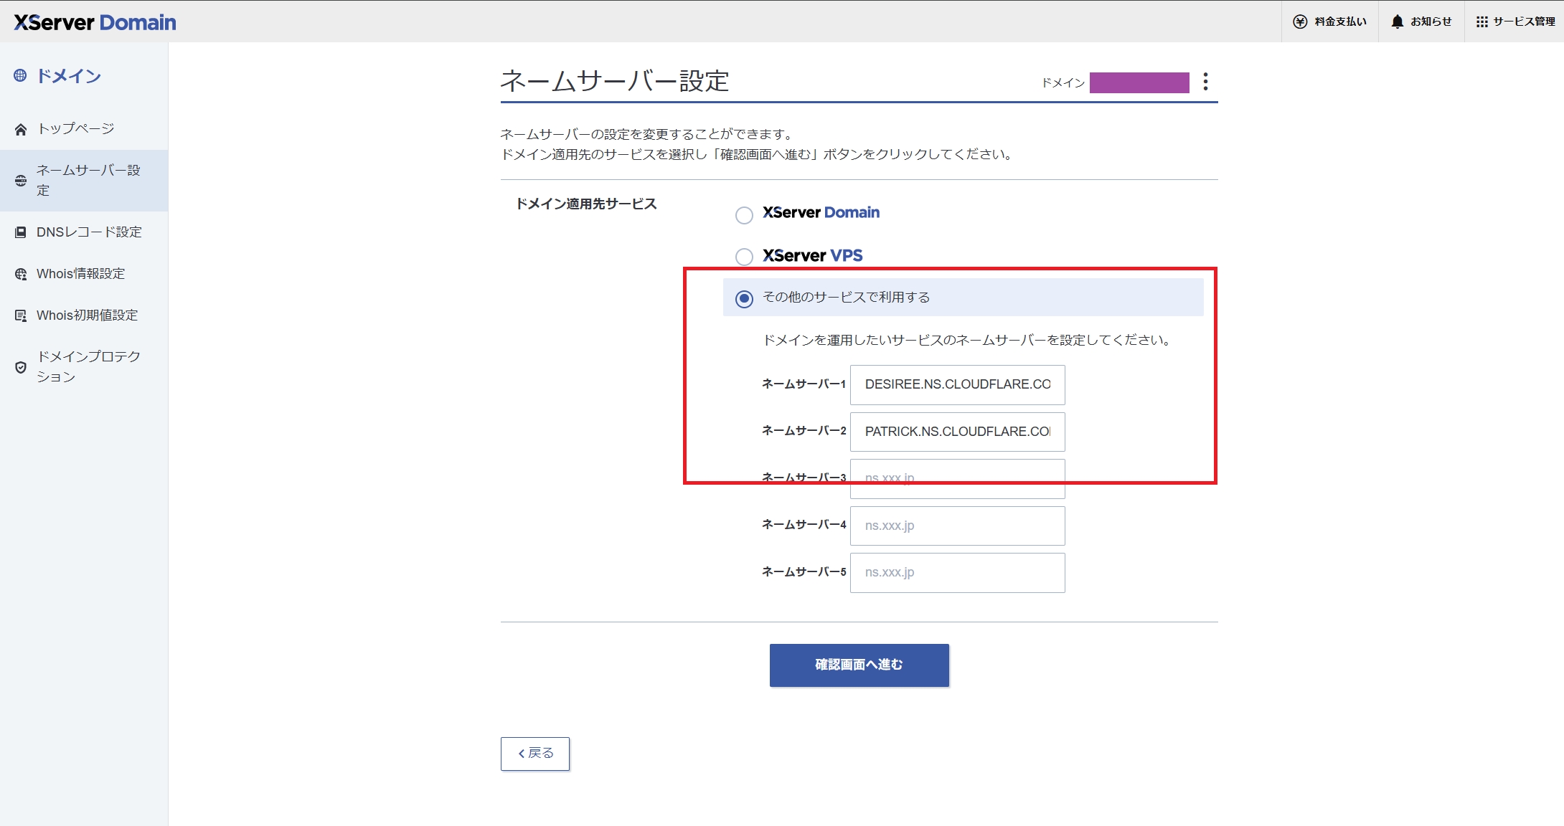Click the yen payment icon

(1300, 22)
